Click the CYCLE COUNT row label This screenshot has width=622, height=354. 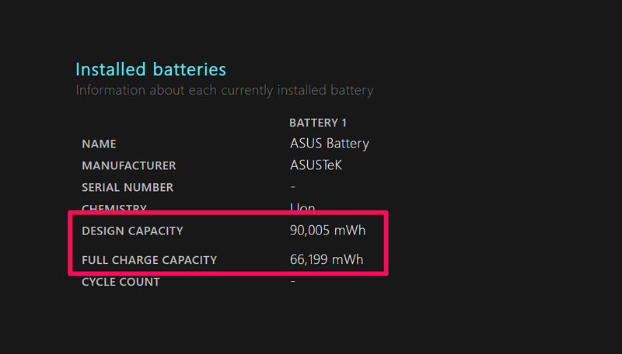point(121,282)
